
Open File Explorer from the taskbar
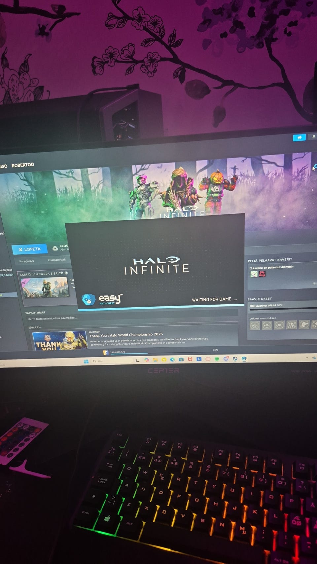pos(155,360)
